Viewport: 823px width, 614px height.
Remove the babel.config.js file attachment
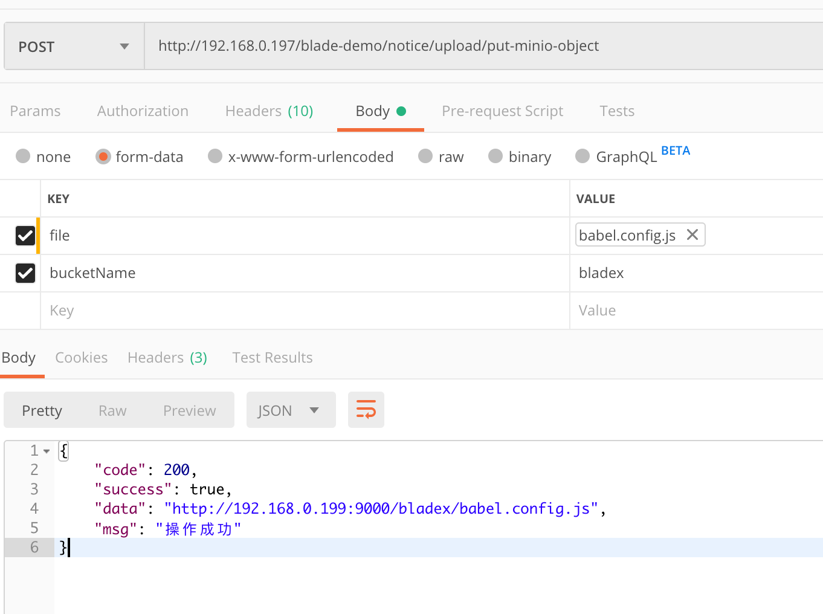pos(692,234)
